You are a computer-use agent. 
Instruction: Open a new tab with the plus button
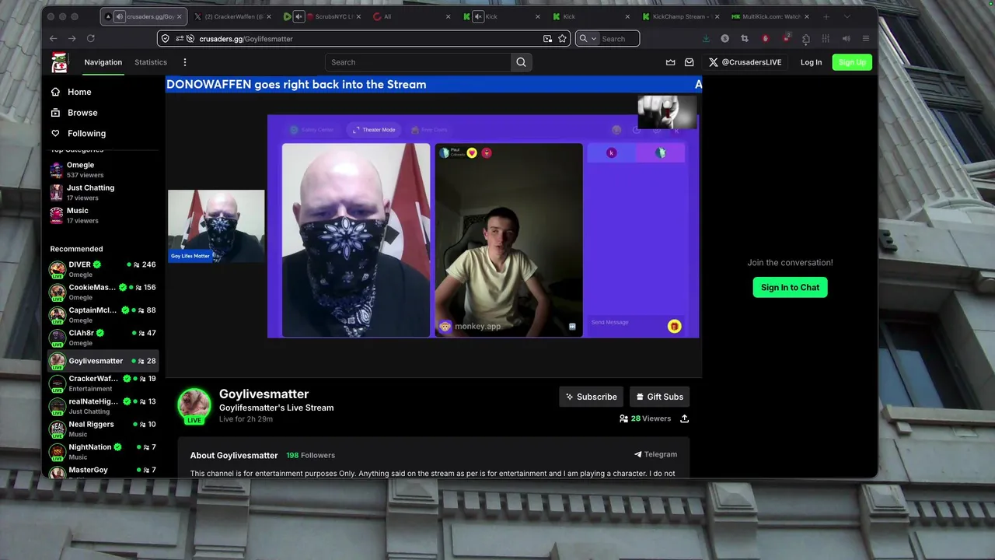point(826,16)
